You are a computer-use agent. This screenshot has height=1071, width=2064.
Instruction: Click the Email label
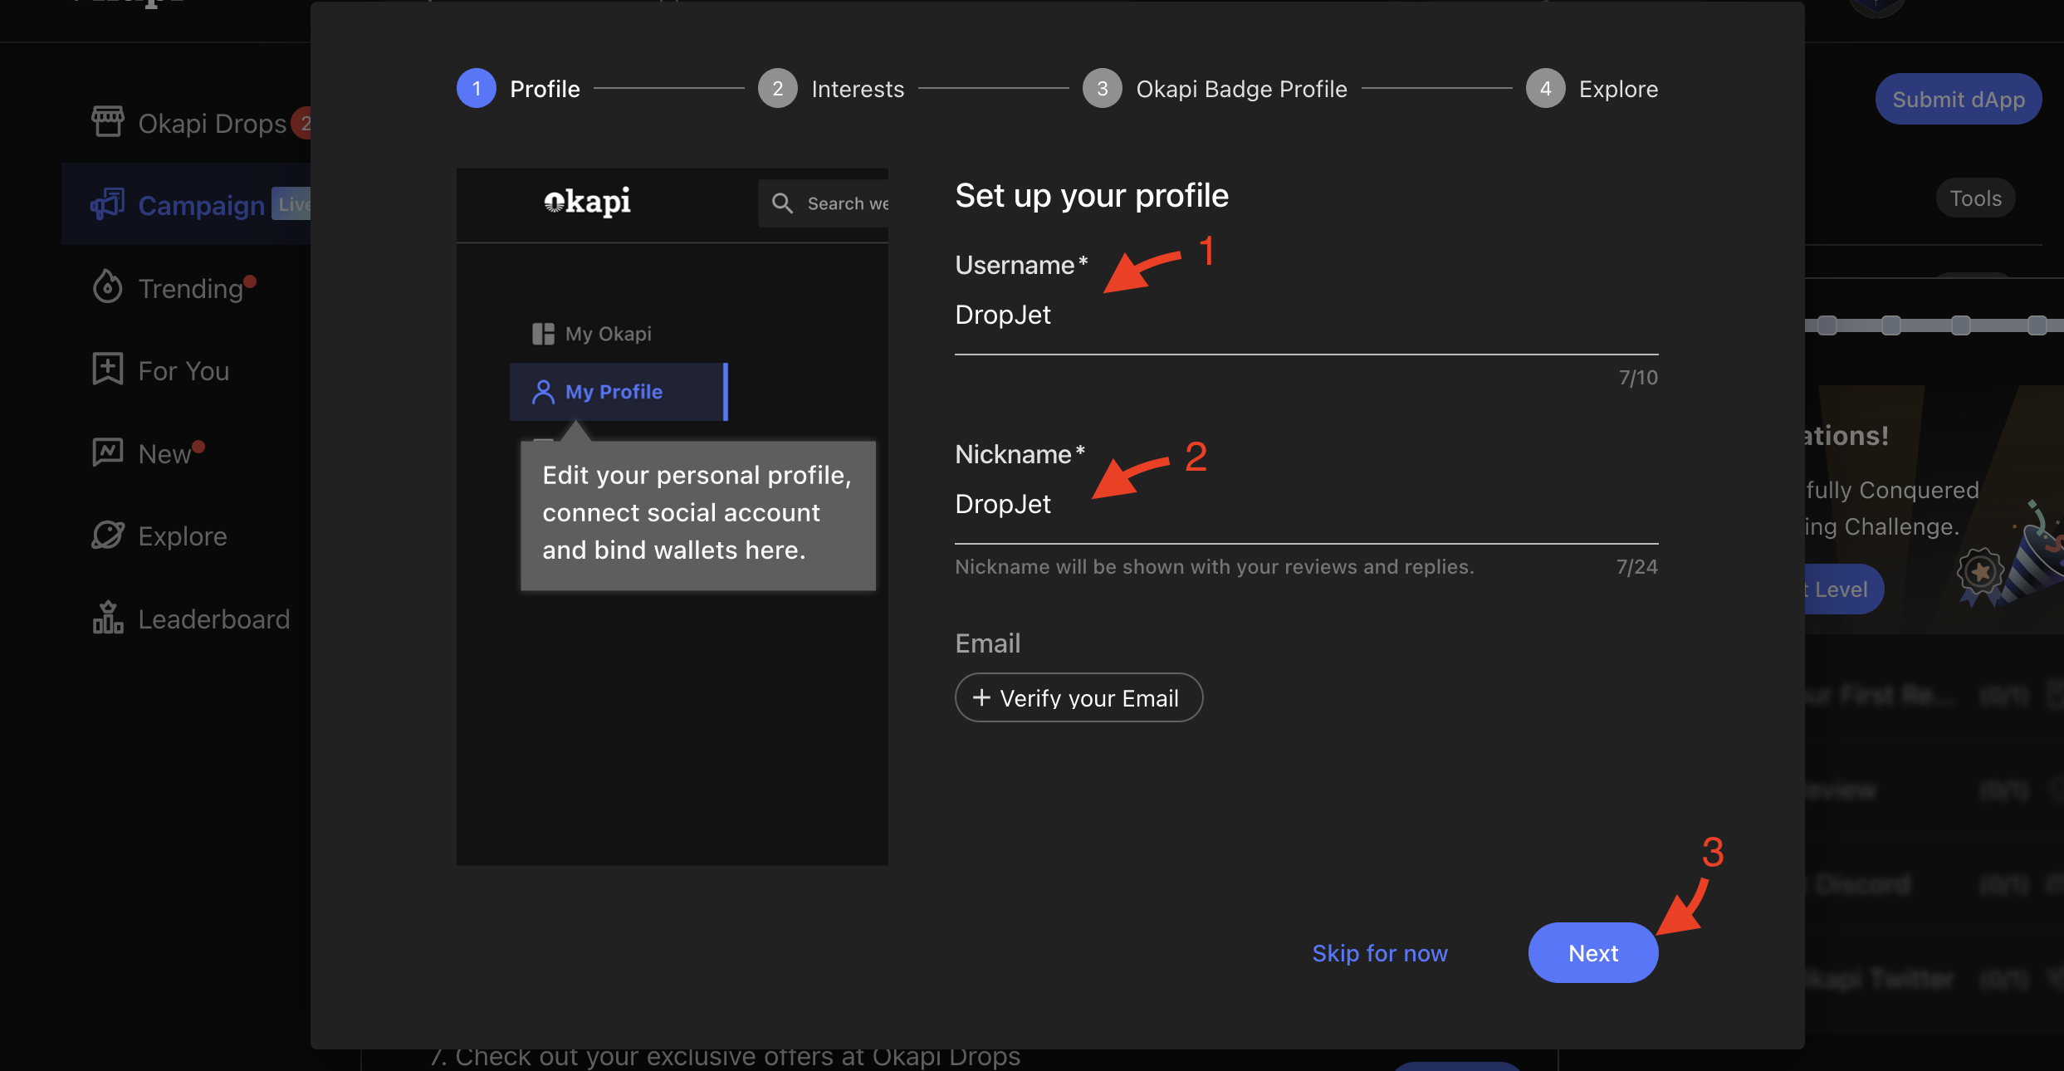988,643
